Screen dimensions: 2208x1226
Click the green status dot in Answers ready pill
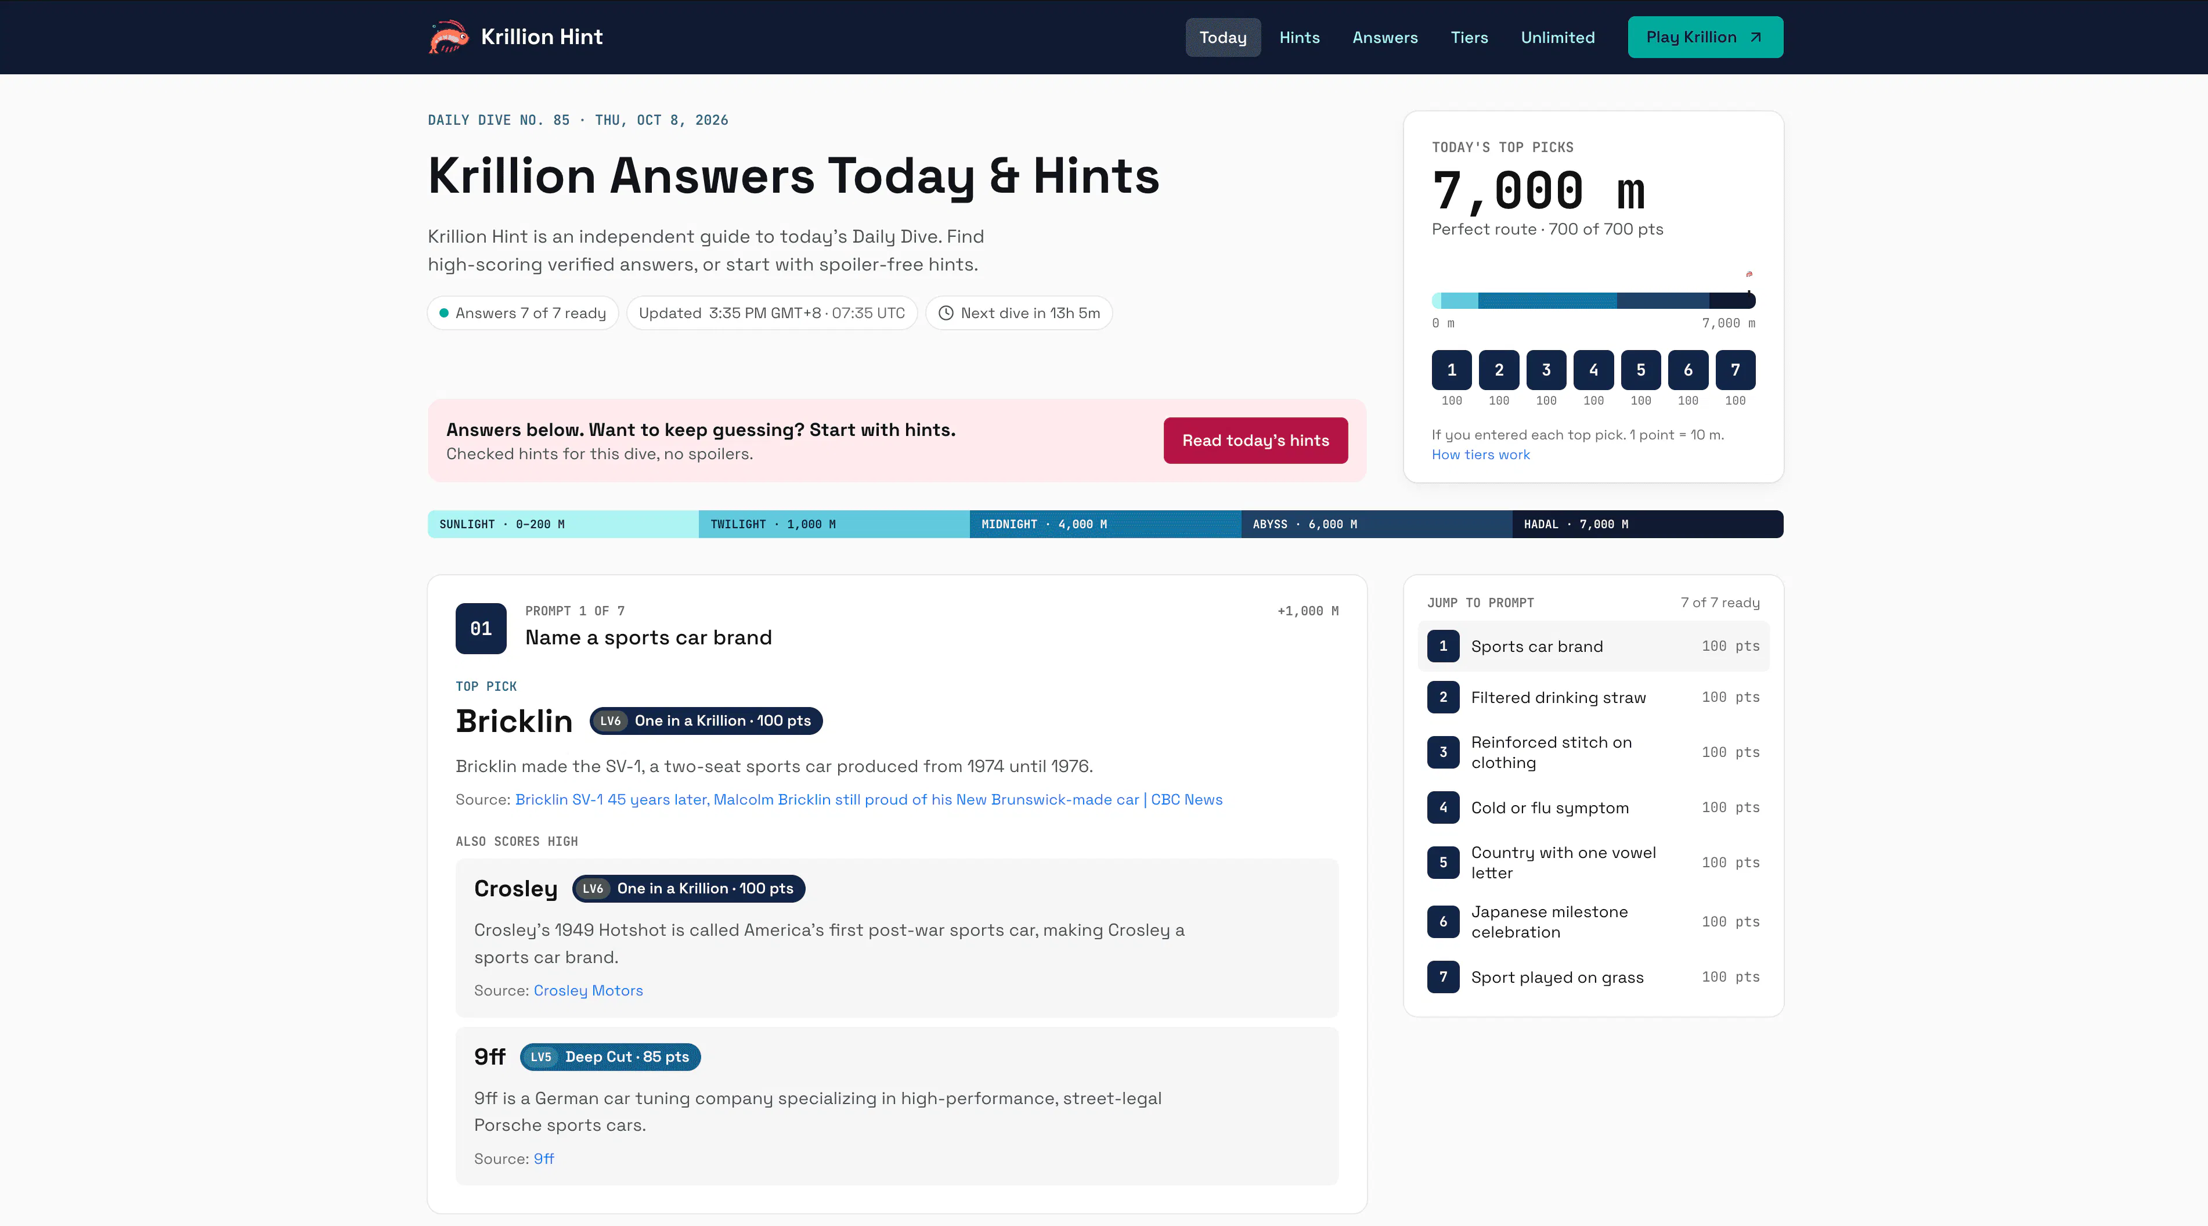pyautogui.click(x=444, y=313)
